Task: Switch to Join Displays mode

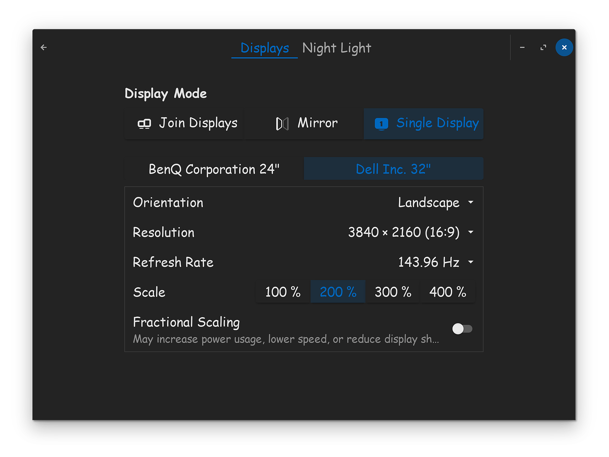Action: (x=184, y=123)
